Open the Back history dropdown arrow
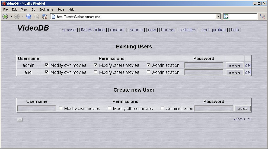This screenshot has height=149, width=268. (11, 16)
